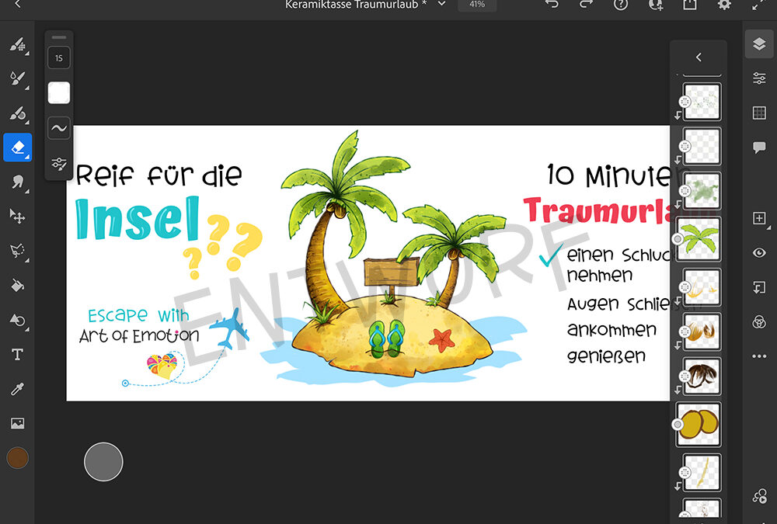777x524 pixels.
Task: Toggle layer visibility with the eye icon
Action: coord(759,253)
